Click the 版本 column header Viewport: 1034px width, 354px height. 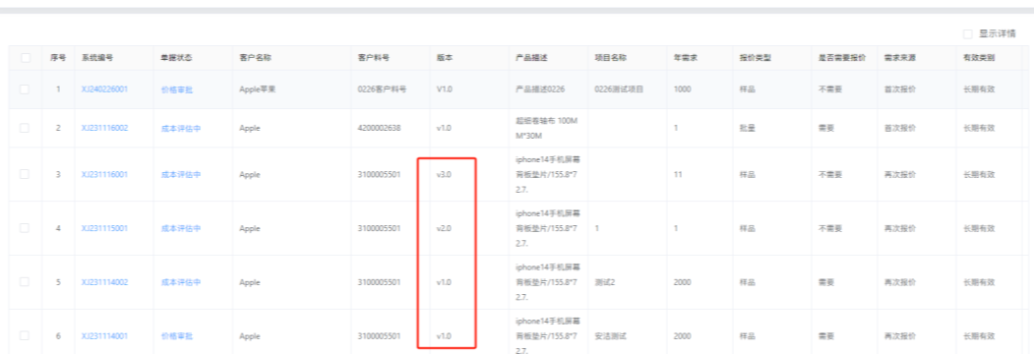[x=445, y=58]
